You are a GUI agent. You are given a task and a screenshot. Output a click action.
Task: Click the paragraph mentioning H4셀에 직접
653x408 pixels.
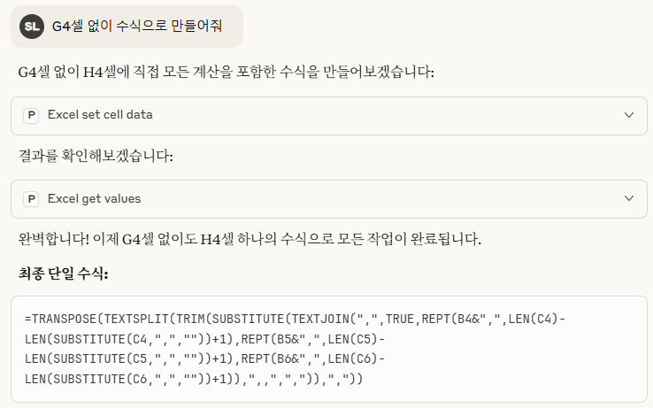tap(227, 72)
